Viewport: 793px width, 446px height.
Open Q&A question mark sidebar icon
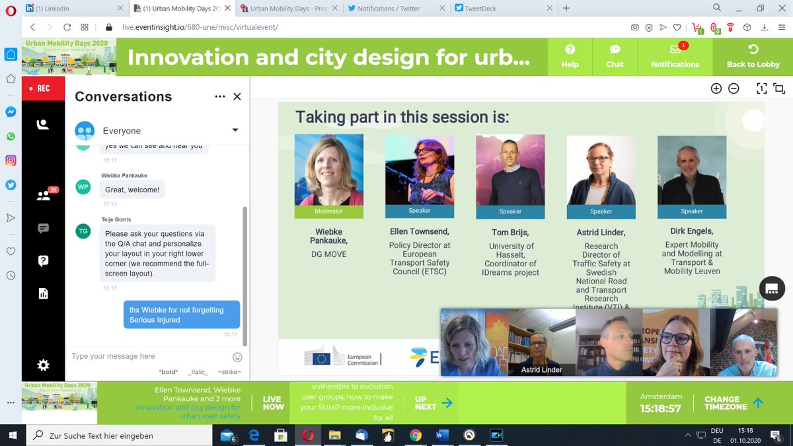tap(43, 261)
